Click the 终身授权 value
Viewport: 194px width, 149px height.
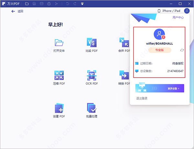178,63
